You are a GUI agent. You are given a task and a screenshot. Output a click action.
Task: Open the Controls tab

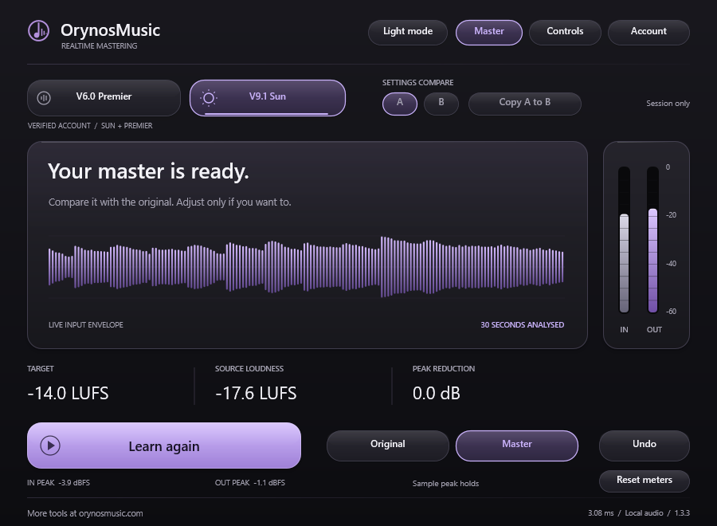coord(565,32)
